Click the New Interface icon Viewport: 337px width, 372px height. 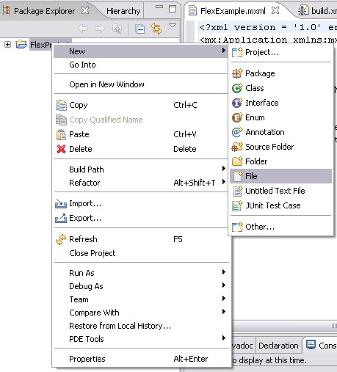pyautogui.click(x=237, y=103)
